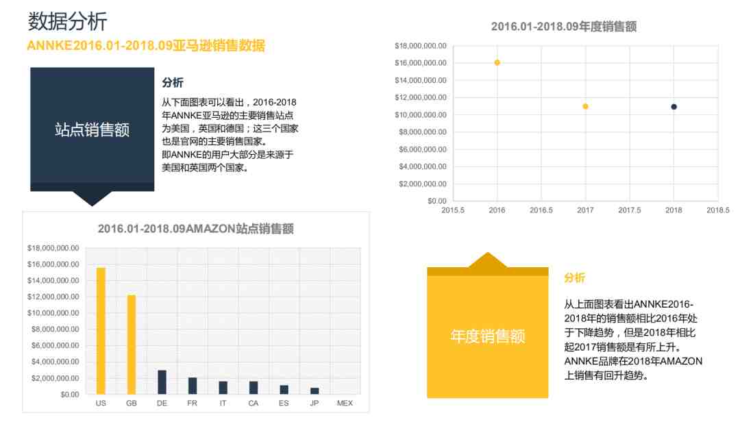Viewport: 740px width, 422px height.
Task: Click the 数据分析 page title
Action: [x=67, y=22]
